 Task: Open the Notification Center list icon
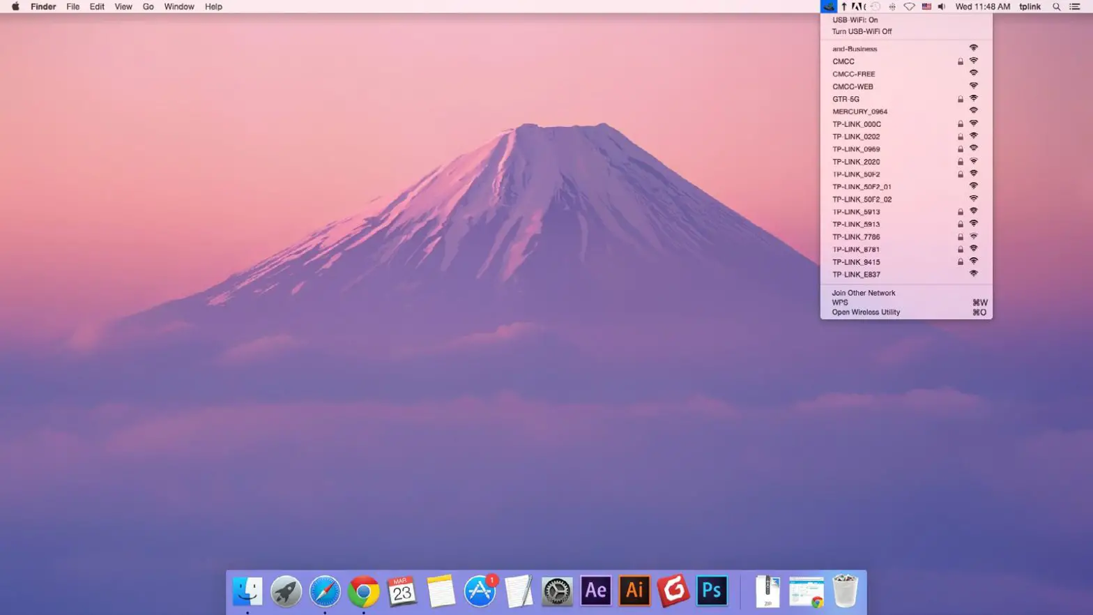(x=1075, y=7)
